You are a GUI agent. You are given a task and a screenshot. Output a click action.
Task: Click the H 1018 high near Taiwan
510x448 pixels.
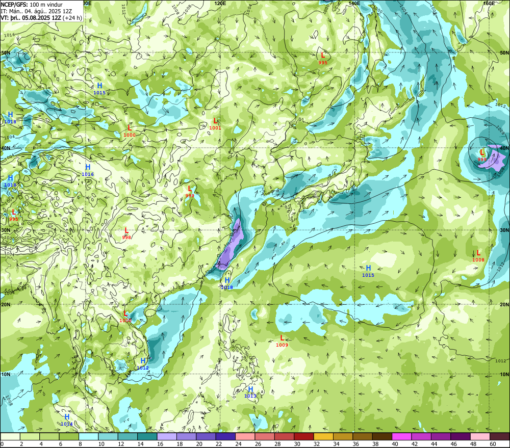tap(227, 283)
